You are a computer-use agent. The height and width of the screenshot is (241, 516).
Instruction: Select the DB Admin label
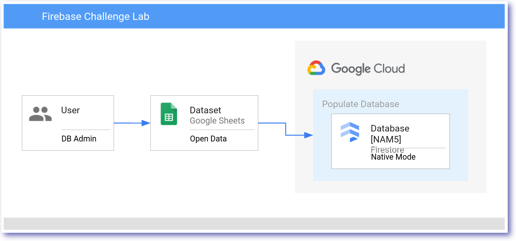click(x=79, y=139)
